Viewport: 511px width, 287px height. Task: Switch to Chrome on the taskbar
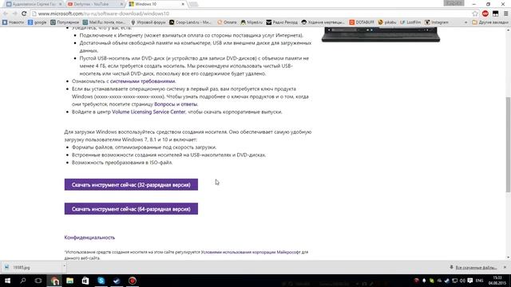coord(54,281)
